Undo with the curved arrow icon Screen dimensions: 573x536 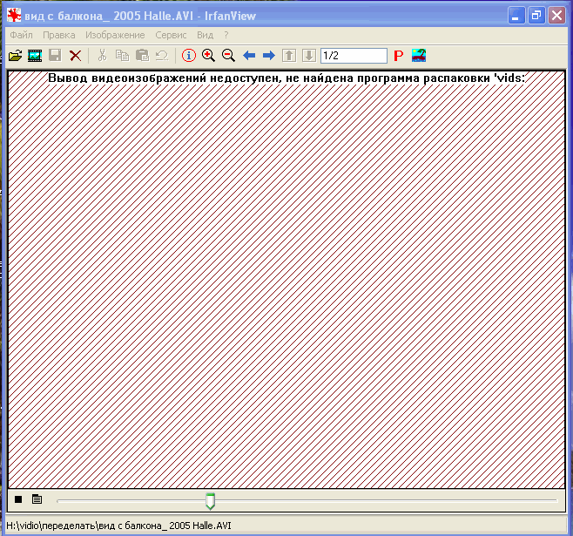pos(162,56)
